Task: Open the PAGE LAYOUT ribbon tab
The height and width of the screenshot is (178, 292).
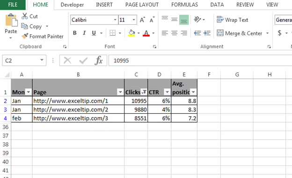Action: 142,5
